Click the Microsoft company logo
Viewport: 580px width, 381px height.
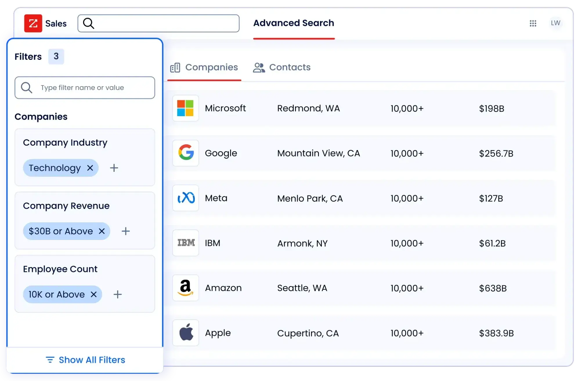pyautogui.click(x=185, y=108)
